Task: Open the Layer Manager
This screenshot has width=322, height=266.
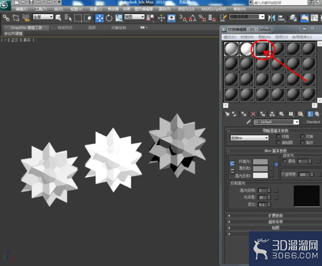Action: coord(293,18)
